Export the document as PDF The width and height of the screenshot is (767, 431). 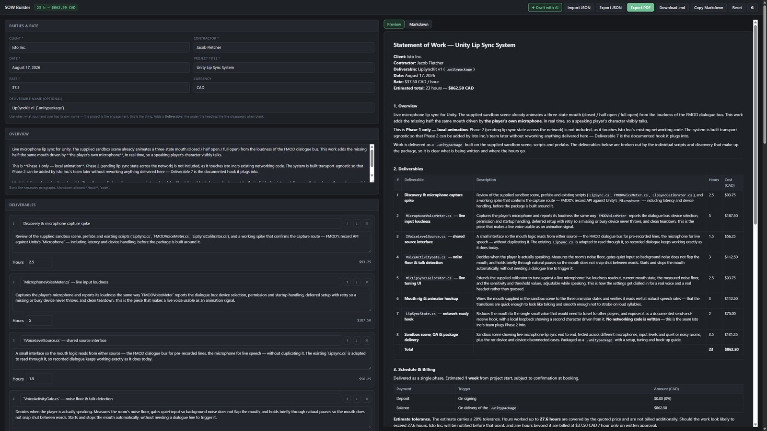[640, 8]
